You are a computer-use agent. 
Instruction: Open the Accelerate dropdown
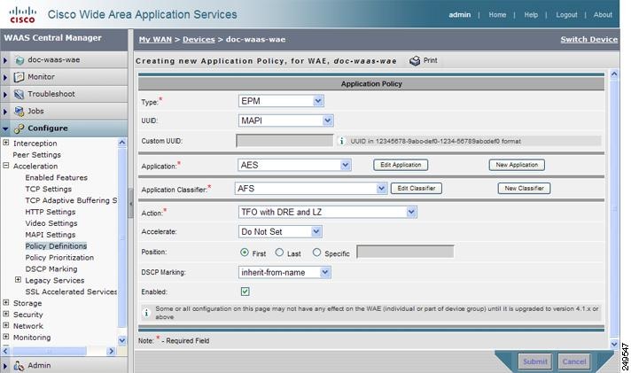tap(280, 232)
